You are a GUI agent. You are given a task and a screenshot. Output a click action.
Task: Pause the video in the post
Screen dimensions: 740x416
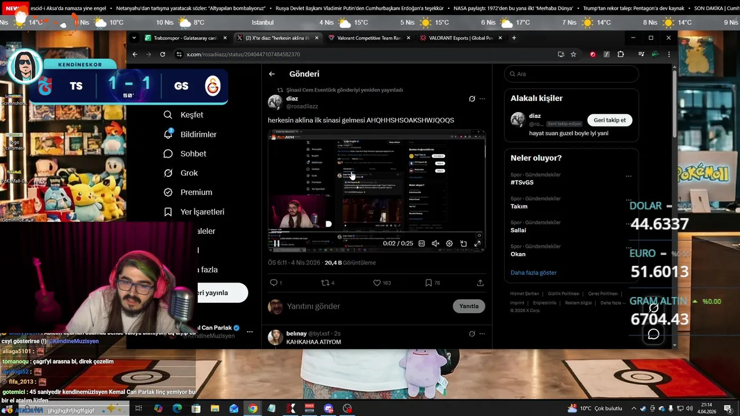coord(277,243)
